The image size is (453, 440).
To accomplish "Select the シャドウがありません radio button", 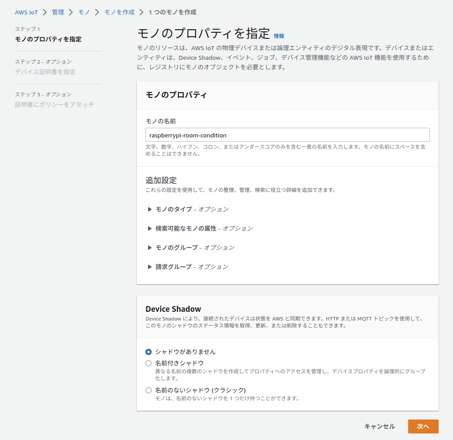I will click(149, 352).
